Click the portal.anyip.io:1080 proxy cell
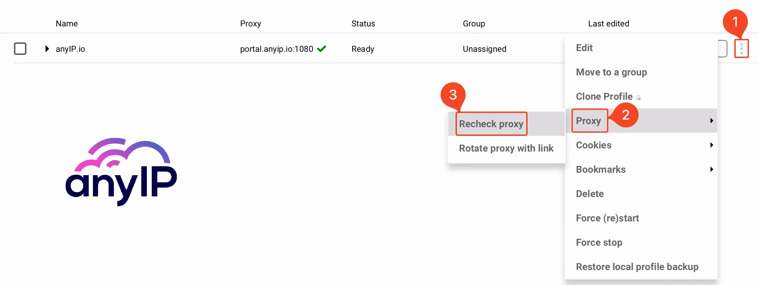 pos(276,49)
